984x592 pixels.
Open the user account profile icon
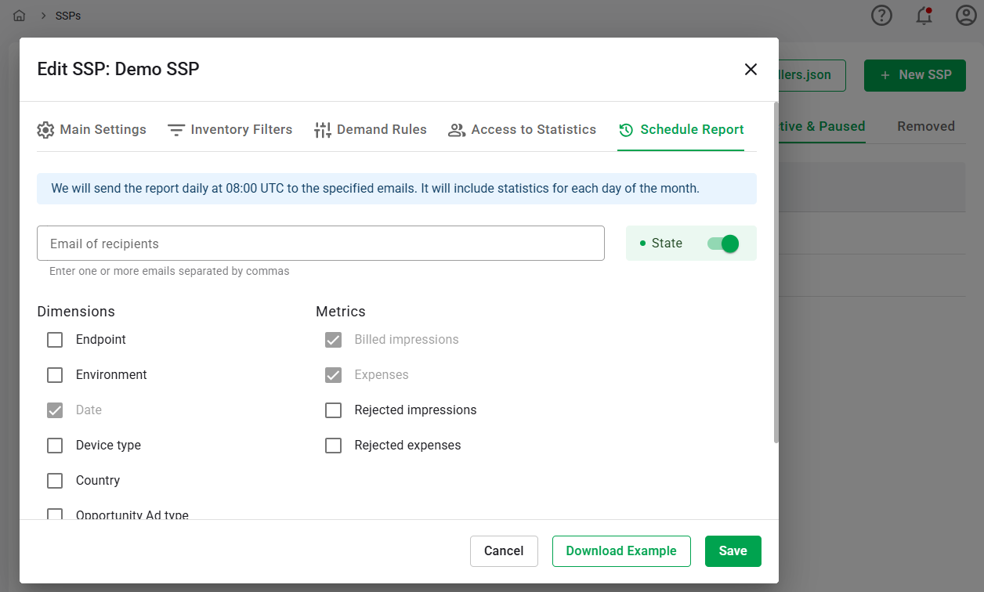[966, 16]
